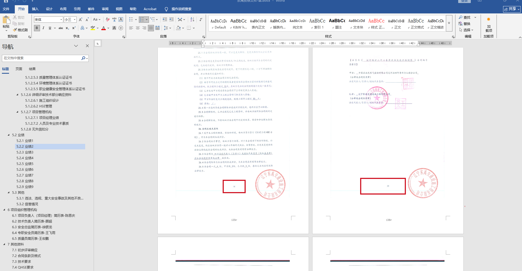Increase the paragraph indent
The height and width of the screenshot is (271, 522).
pos(171,19)
